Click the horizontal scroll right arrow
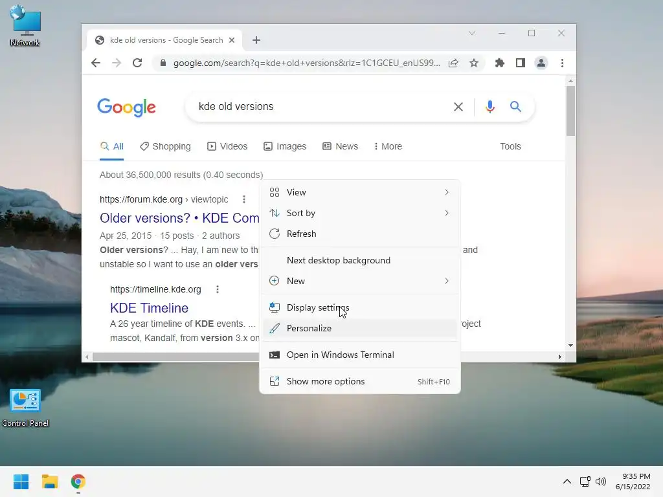Image resolution: width=663 pixels, height=497 pixels. click(560, 357)
